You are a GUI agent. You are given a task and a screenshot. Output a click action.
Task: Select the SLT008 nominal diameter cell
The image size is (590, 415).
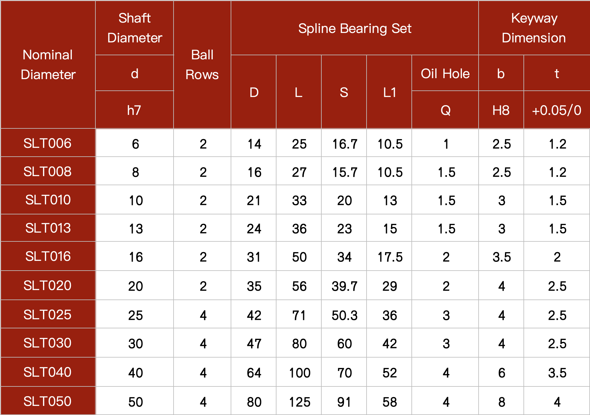48,172
